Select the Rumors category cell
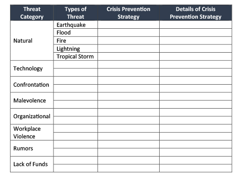The width and height of the screenshot is (239, 180). pyautogui.click(x=32, y=148)
